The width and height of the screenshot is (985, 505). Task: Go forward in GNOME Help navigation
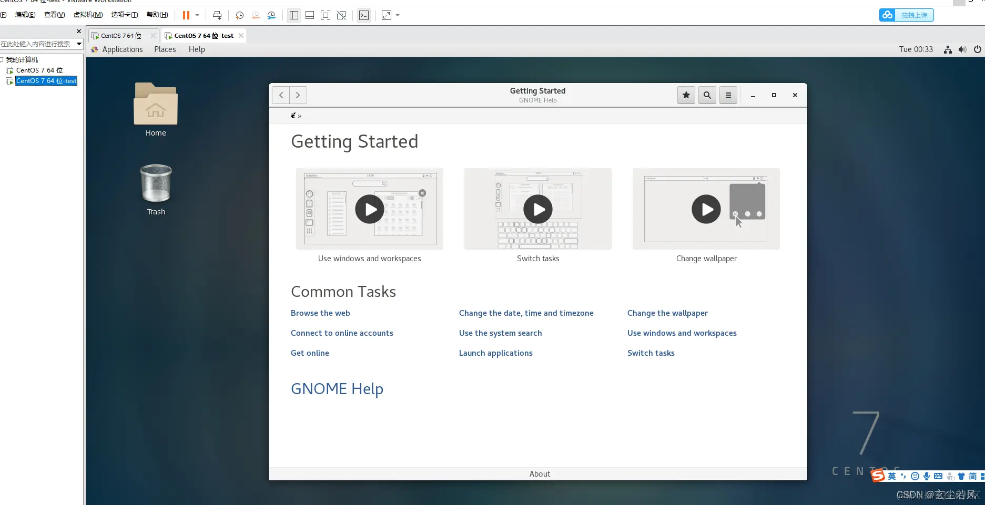click(x=298, y=95)
